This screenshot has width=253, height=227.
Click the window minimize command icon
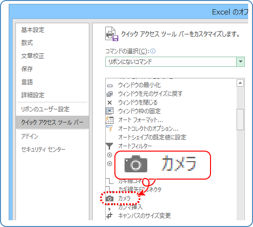tap(110, 86)
